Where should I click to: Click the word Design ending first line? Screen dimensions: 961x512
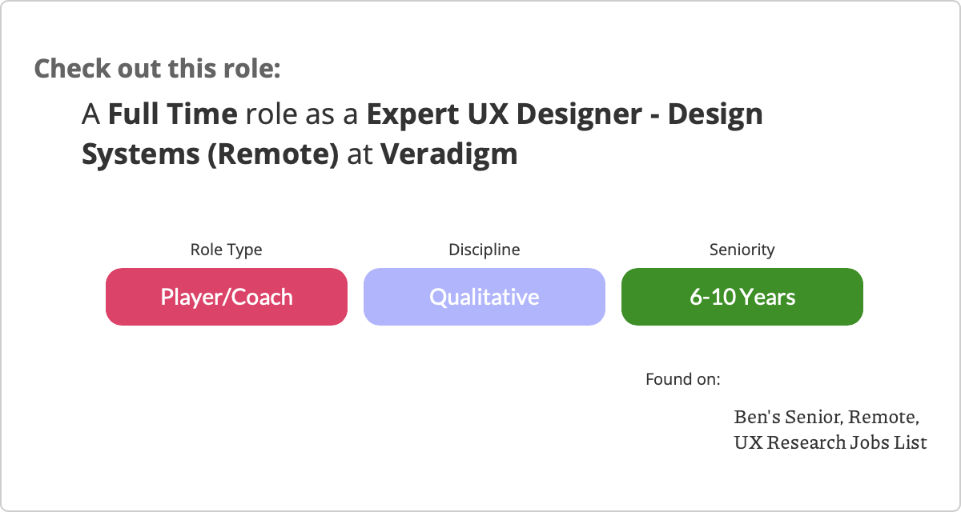(x=715, y=114)
